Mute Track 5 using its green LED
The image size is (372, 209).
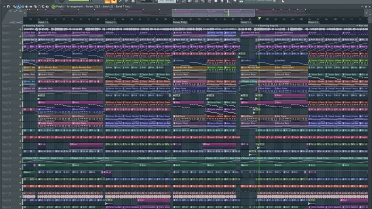(x=20, y=57)
